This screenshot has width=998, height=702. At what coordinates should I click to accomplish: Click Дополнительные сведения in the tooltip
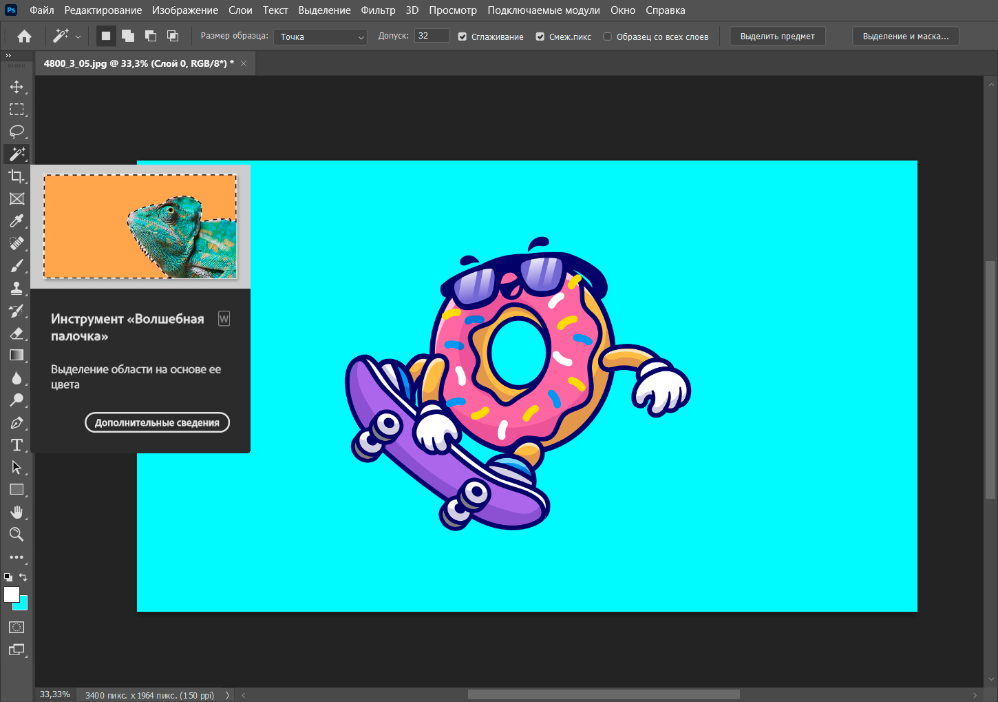click(x=157, y=422)
